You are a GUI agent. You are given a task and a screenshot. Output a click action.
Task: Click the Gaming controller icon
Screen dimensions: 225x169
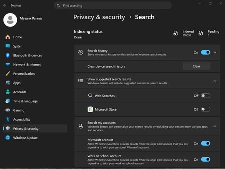tap(8, 110)
